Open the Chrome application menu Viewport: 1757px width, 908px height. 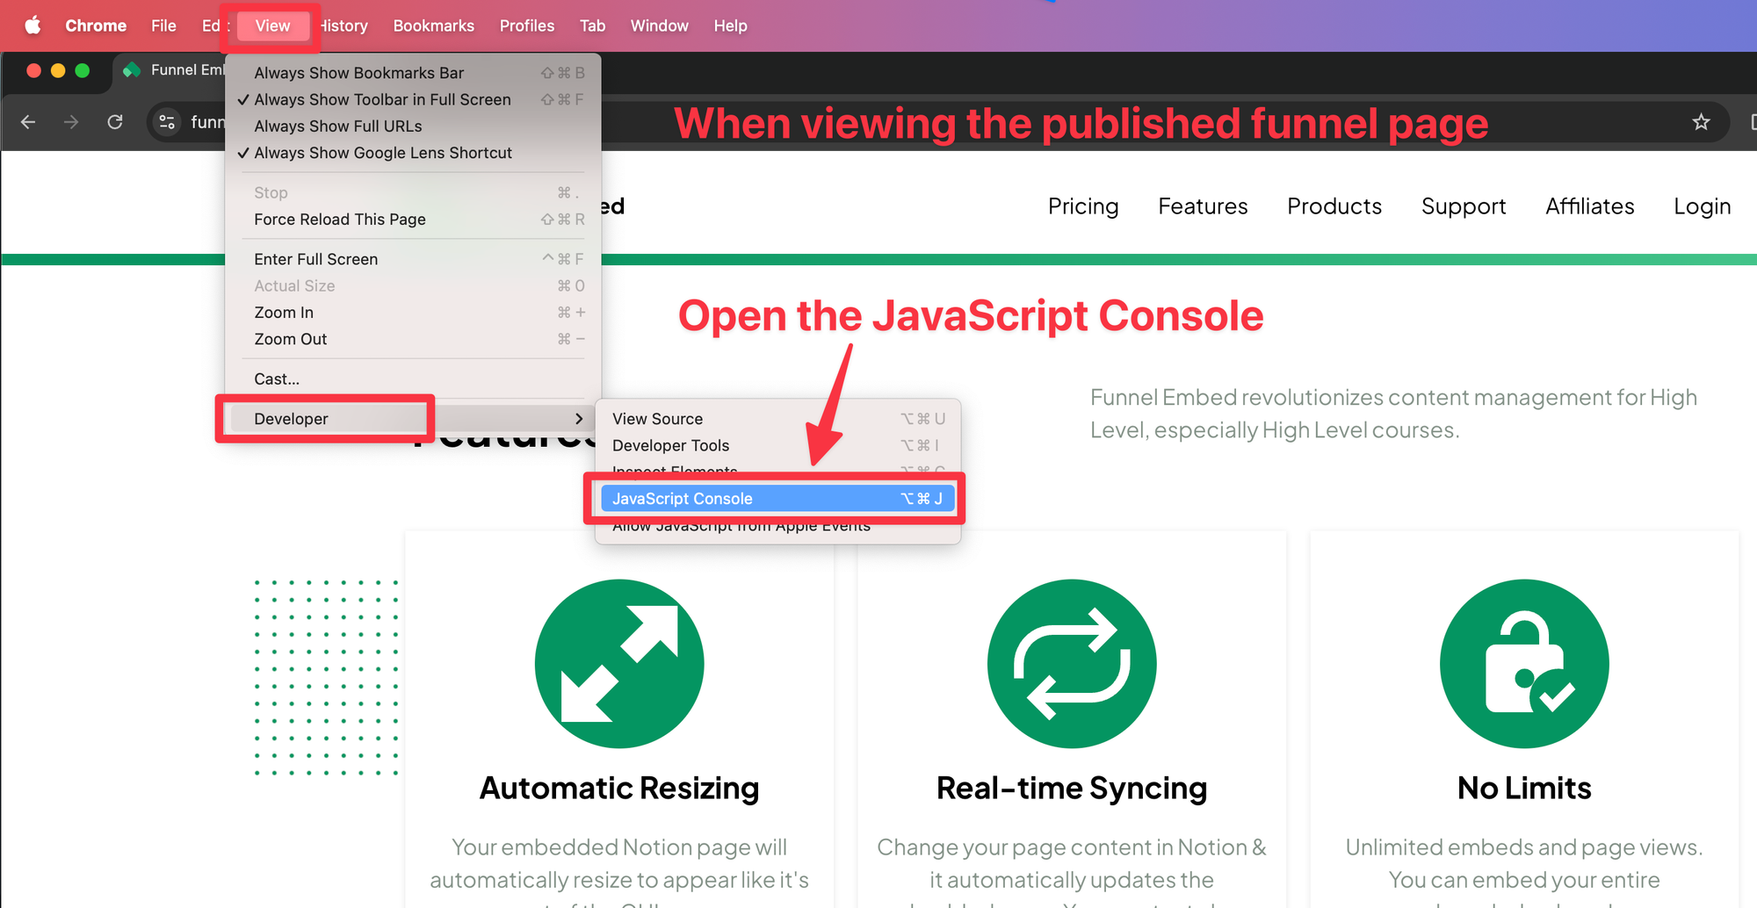(96, 26)
